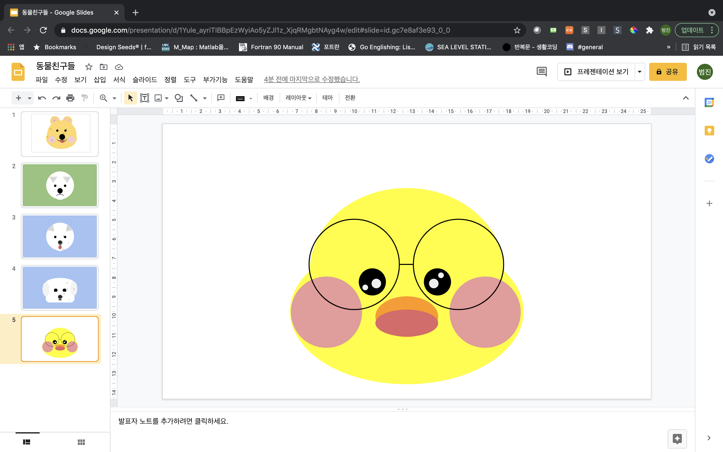Click the print icon
Image resolution: width=723 pixels, height=452 pixels.
70,98
